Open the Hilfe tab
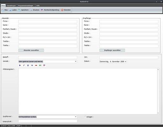Screen dimensions: 163x127 (x=38, y=6)
